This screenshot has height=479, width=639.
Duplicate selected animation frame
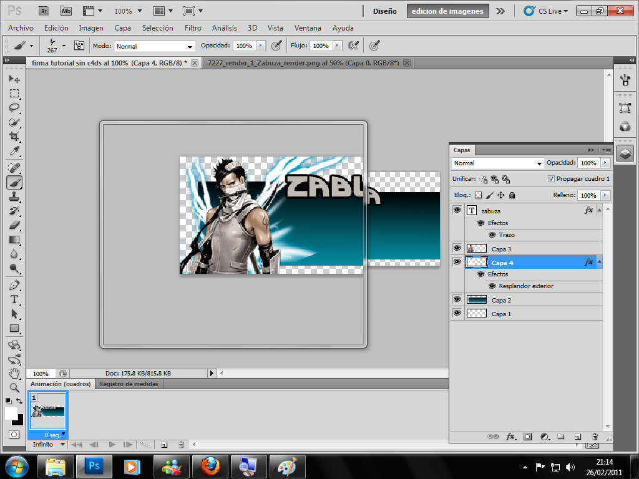tap(164, 444)
